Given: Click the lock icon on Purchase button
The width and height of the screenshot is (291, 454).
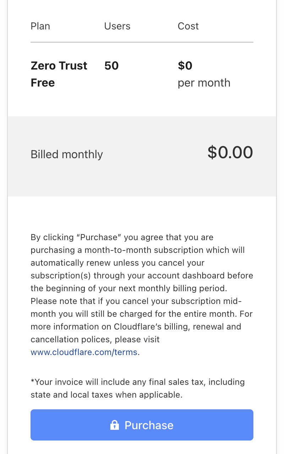Looking at the screenshot, I should (x=114, y=425).
